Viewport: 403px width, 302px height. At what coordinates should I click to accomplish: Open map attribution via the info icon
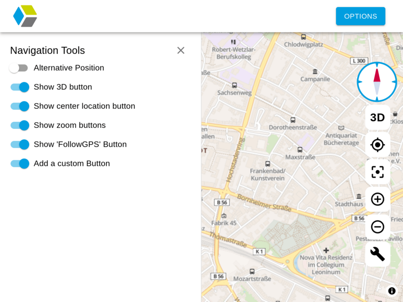click(391, 291)
